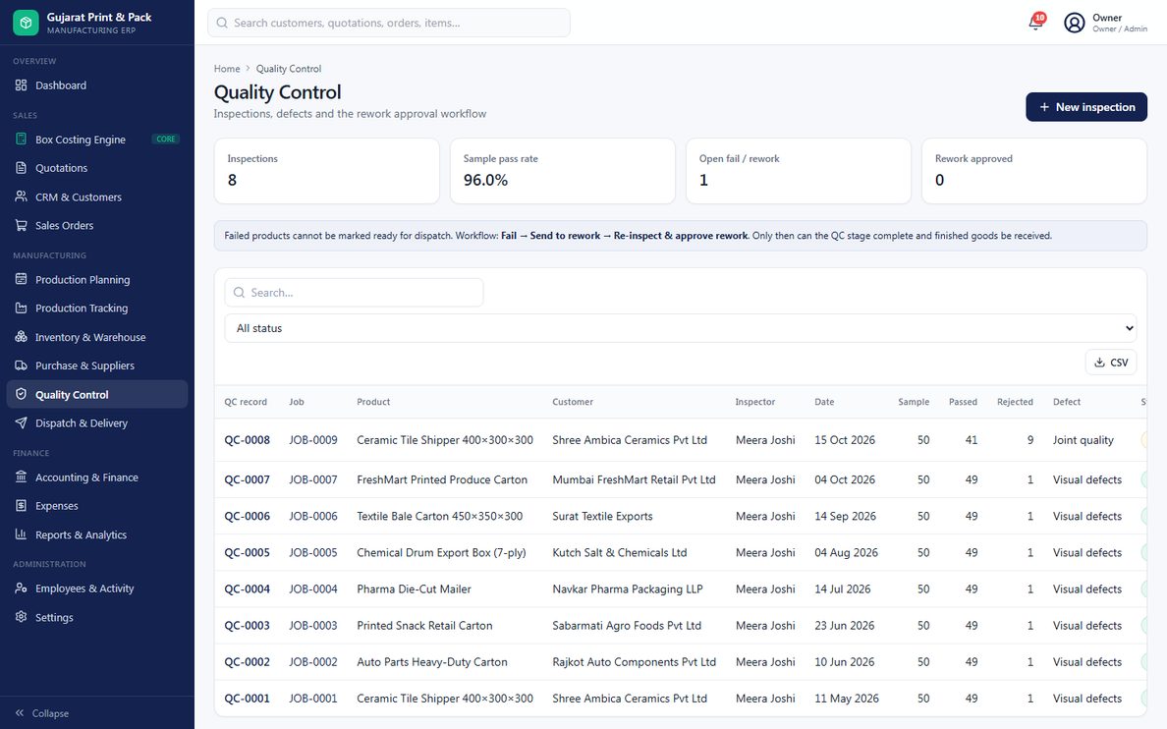
Task: Click the Inventory & Warehouse boxes icon
Action: coord(21,337)
